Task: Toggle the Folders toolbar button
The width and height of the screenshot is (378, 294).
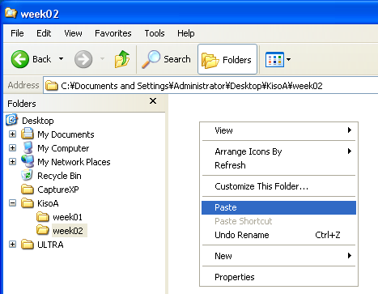Action: (x=227, y=59)
